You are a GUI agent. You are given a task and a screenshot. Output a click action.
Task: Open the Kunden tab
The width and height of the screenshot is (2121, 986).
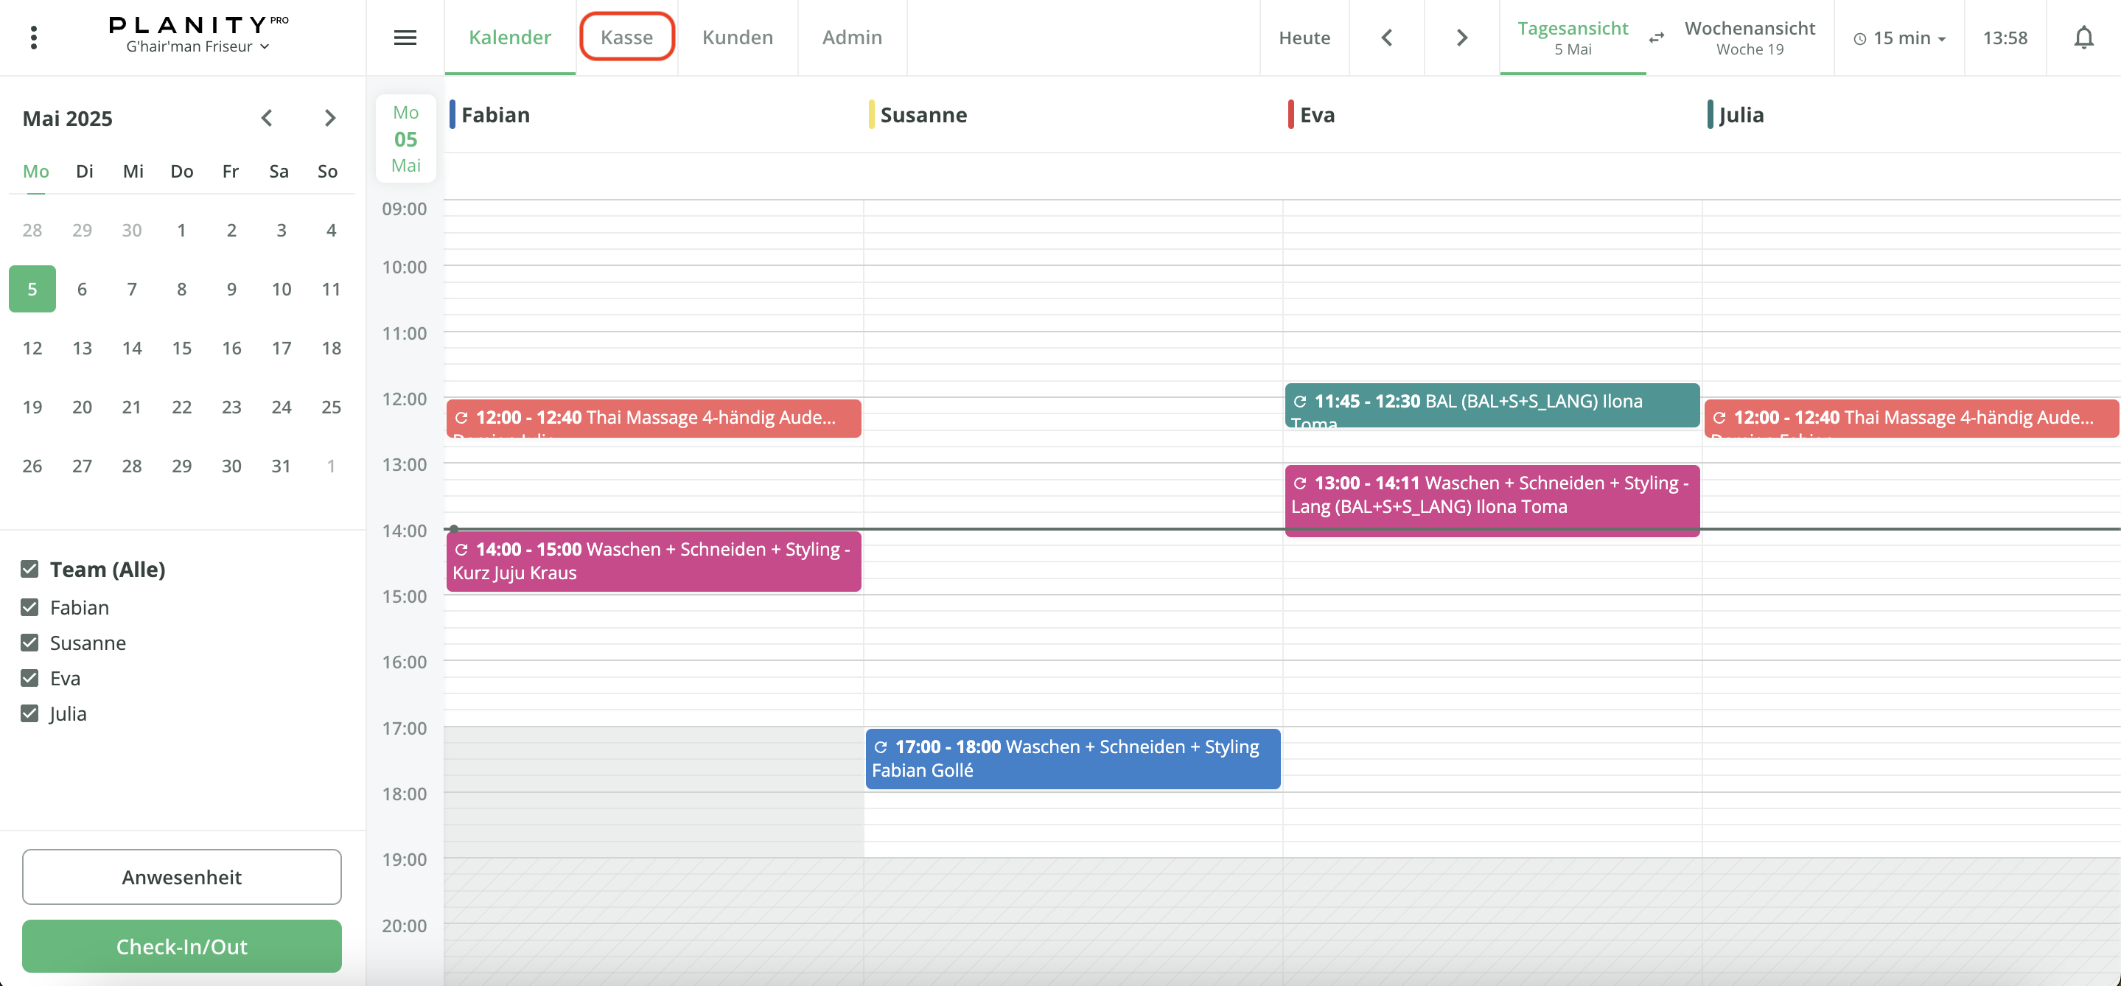pos(738,37)
